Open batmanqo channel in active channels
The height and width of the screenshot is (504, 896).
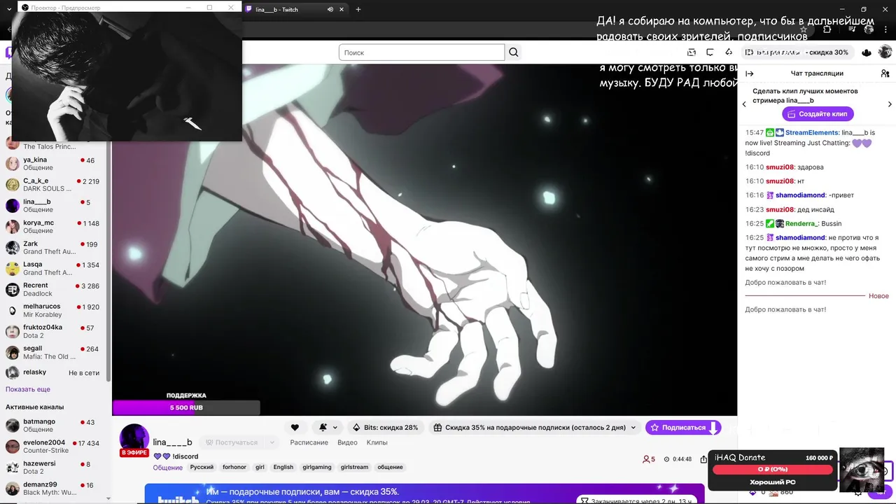pos(55,426)
